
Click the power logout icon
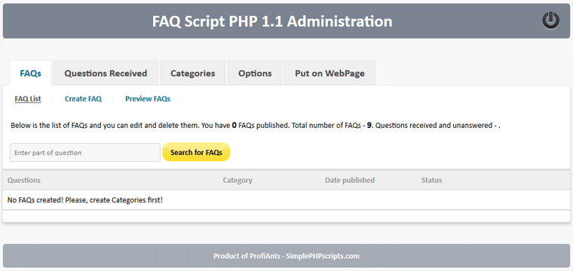pyautogui.click(x=550, y=21)
